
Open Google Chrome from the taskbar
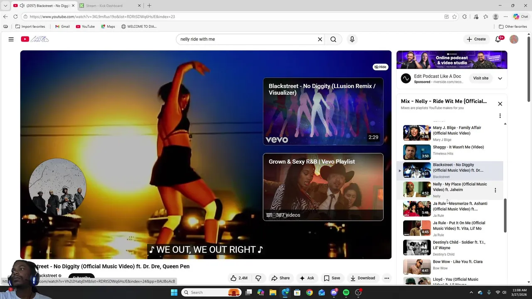[x=309, y=292]
